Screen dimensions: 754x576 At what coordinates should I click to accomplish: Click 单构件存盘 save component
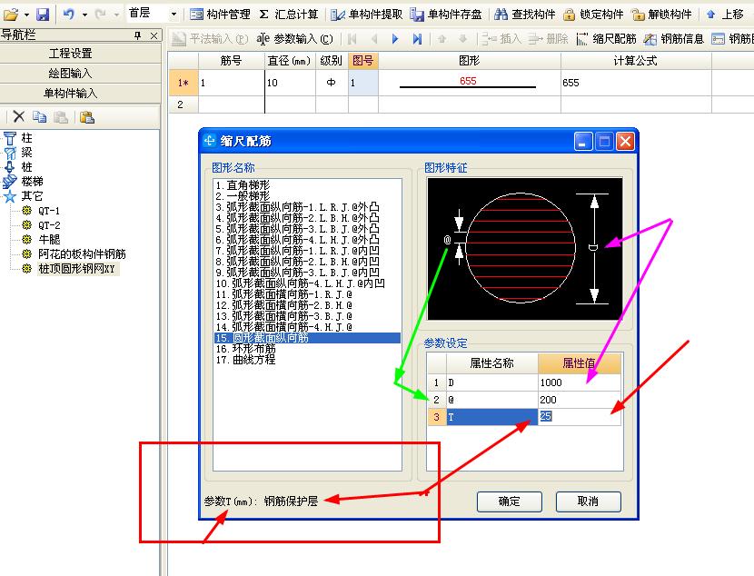tap(446, 15)
